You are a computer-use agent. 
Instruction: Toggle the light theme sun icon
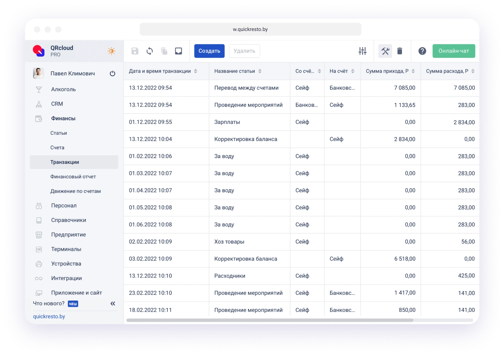(111, 51)
